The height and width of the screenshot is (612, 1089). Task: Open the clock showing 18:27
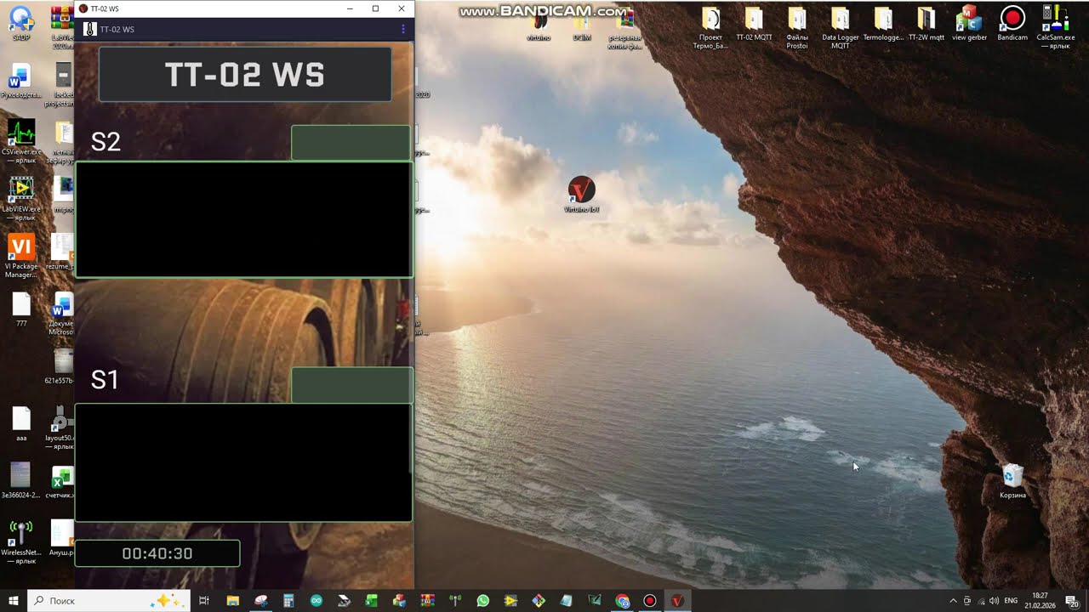(x=1040, y=600)
